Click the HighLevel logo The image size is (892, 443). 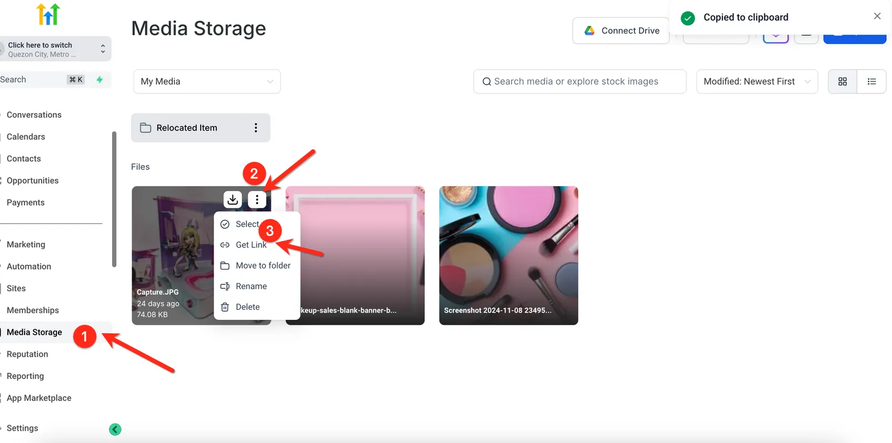[x=49, y=14]
